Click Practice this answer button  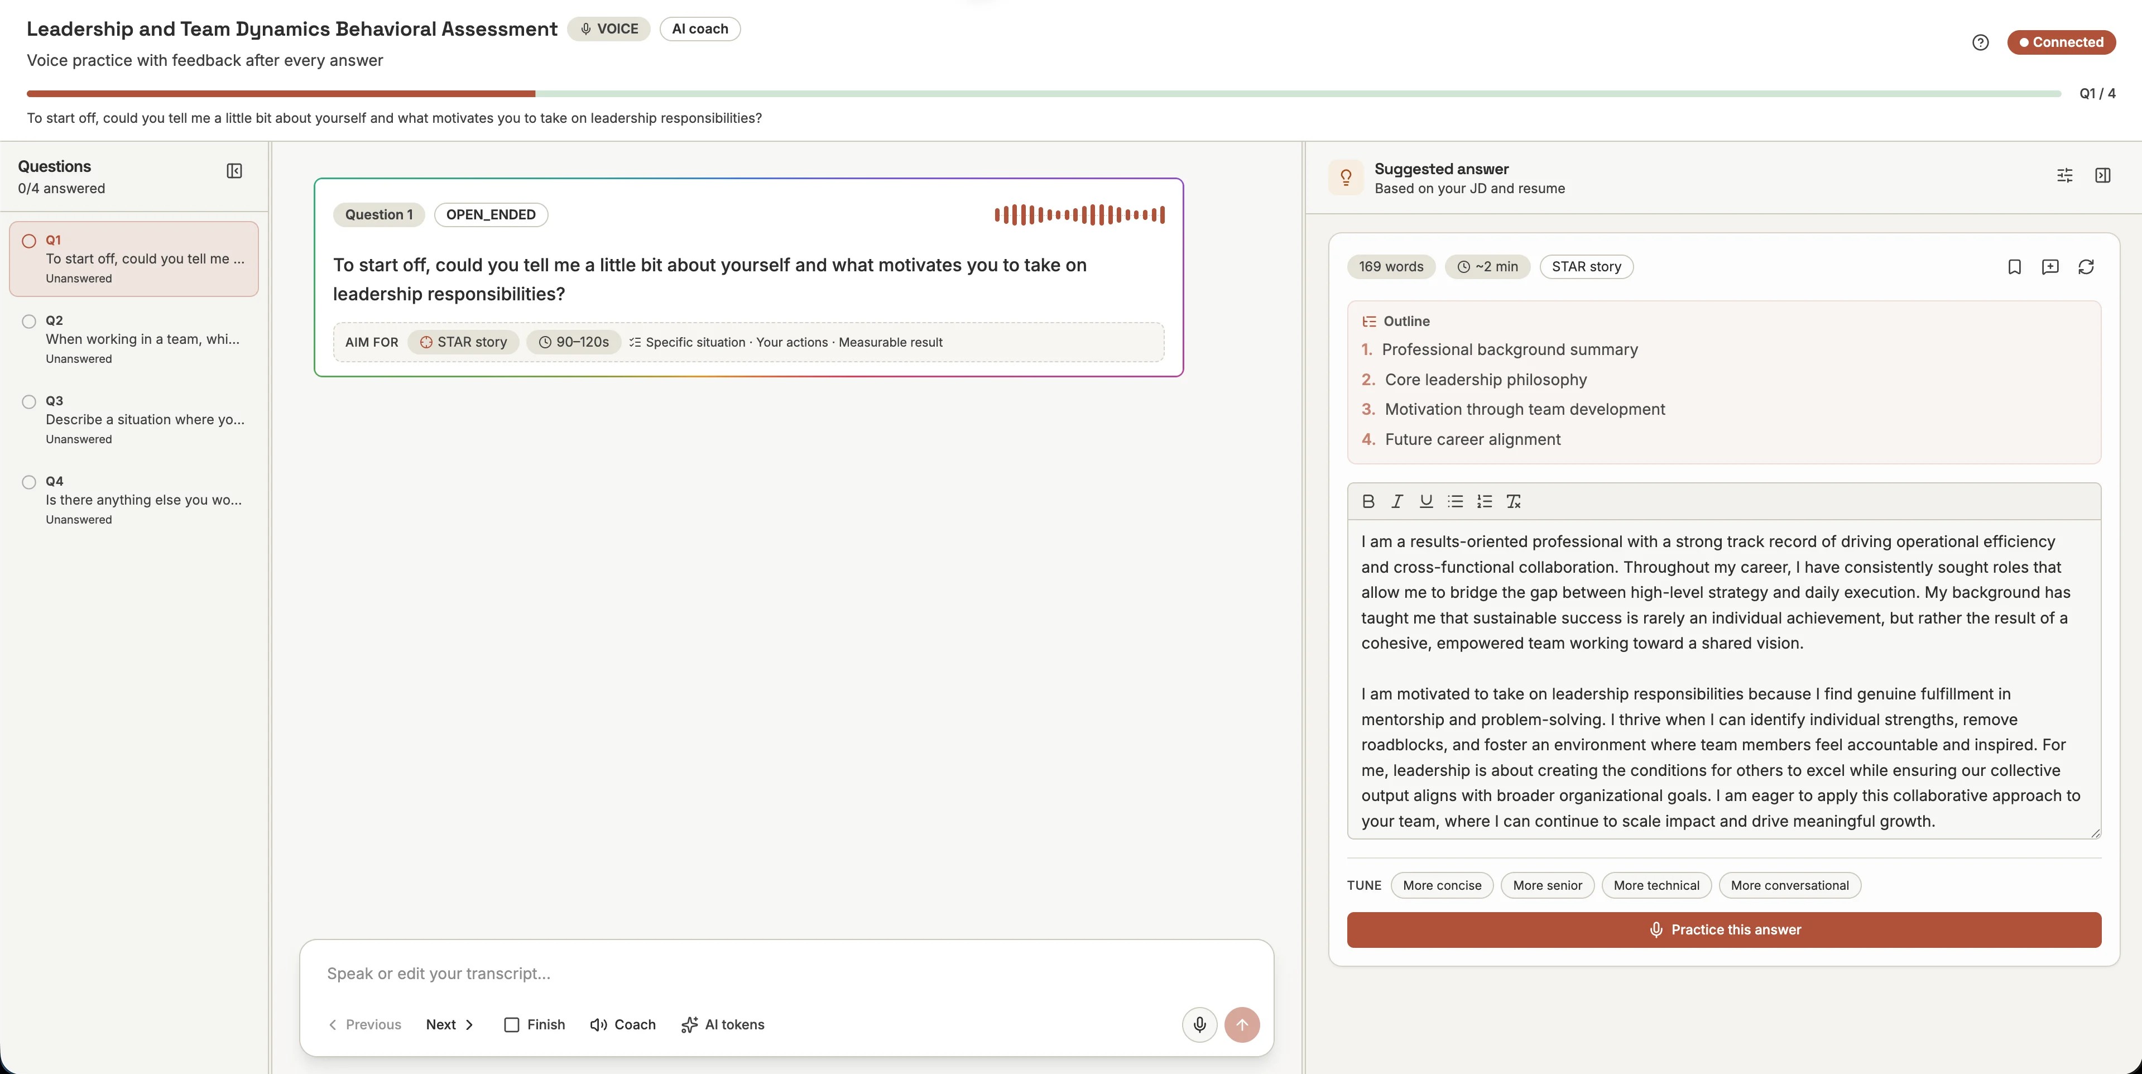1724,929
